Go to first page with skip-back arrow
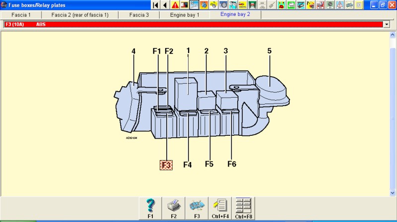 pos(156,5)
